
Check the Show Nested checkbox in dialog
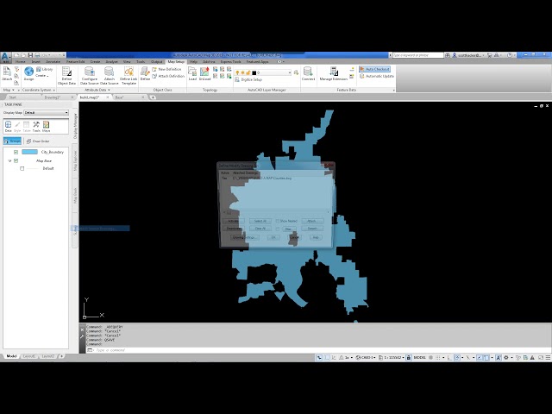tap(278, 221)
